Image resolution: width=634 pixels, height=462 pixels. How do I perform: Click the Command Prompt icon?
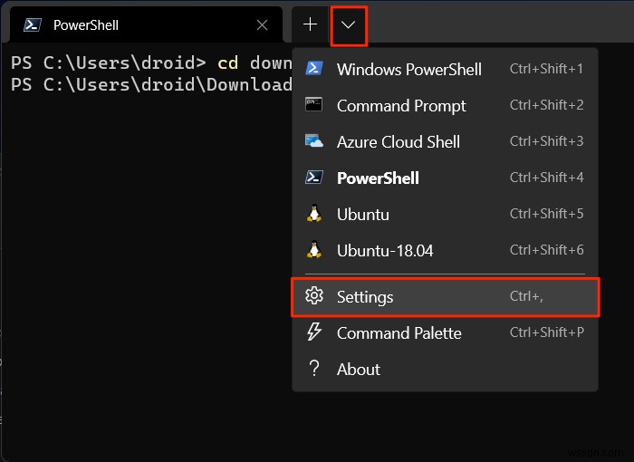(x=314, y=105)
